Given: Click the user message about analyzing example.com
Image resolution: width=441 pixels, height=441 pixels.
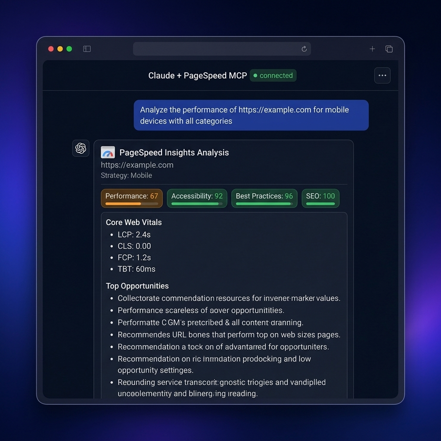Looking at the screenshot, I should [251, 115].
